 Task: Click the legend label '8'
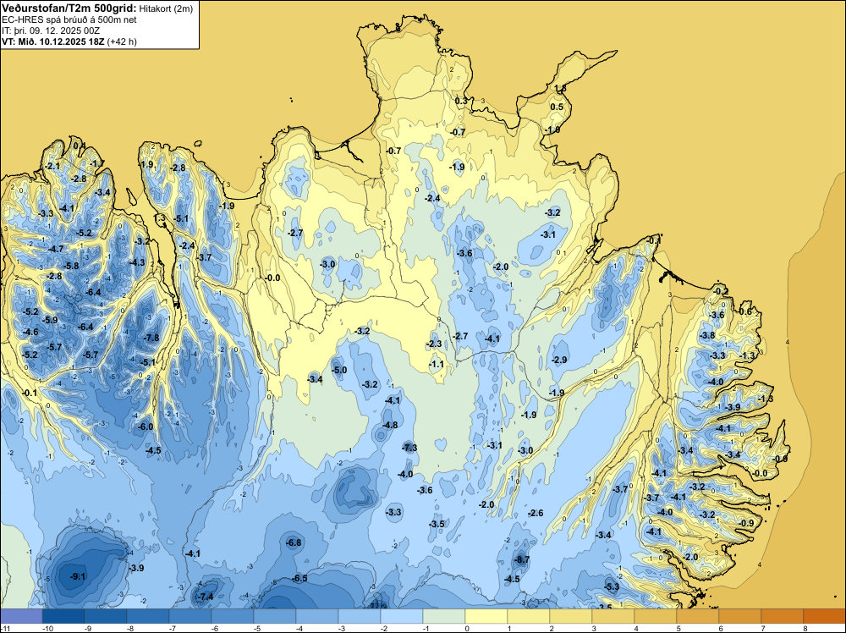[804, 628]
